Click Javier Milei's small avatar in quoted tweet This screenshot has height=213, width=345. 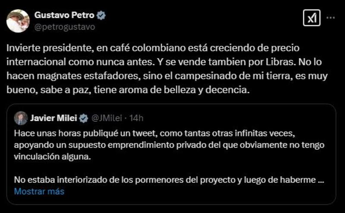(x=20, y=118)
